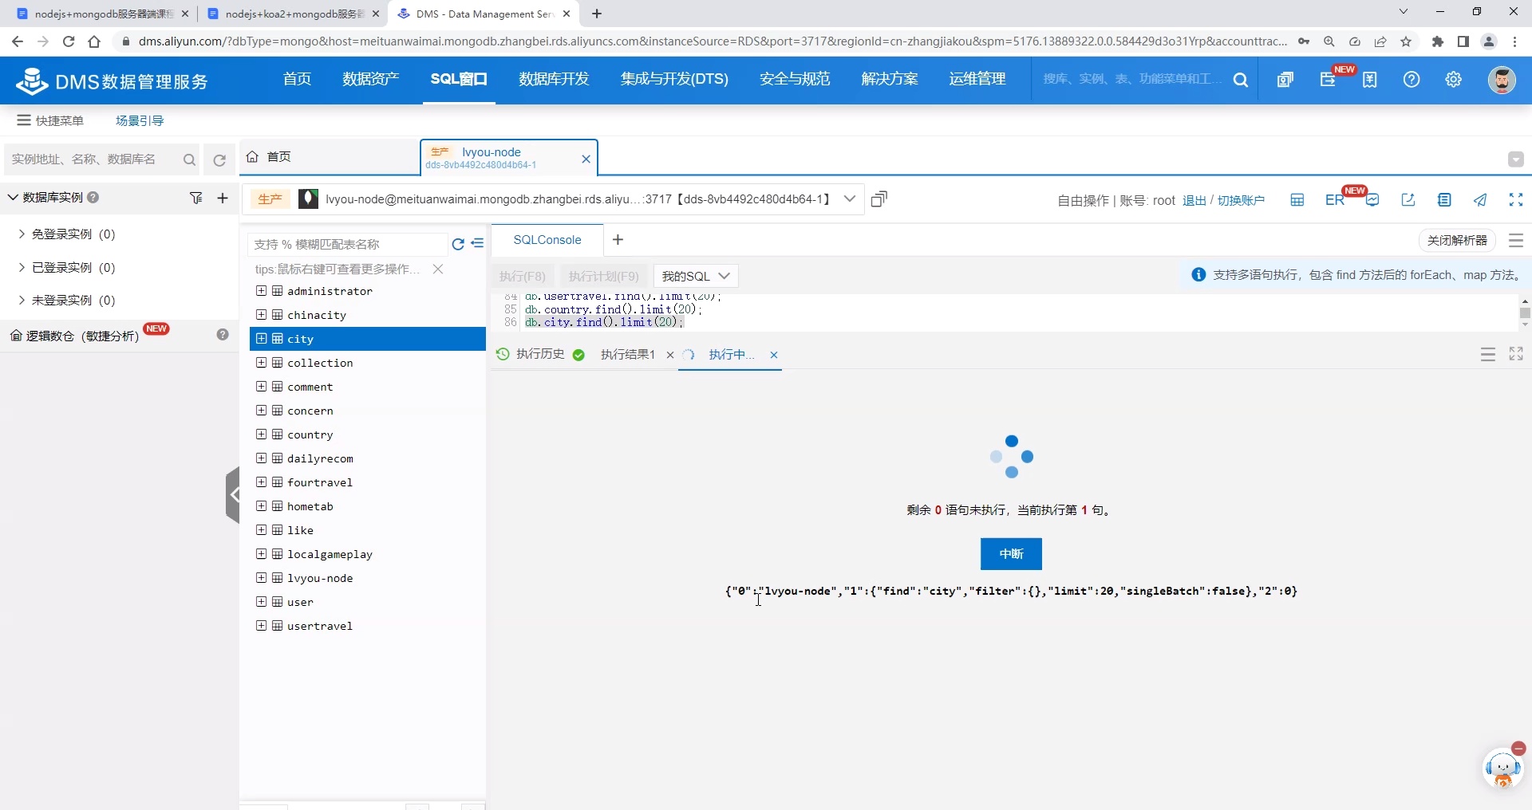The image size is (1532, 810).
Task: Expand the city table node
Action: pyautogui.click(x=261, y=338)
